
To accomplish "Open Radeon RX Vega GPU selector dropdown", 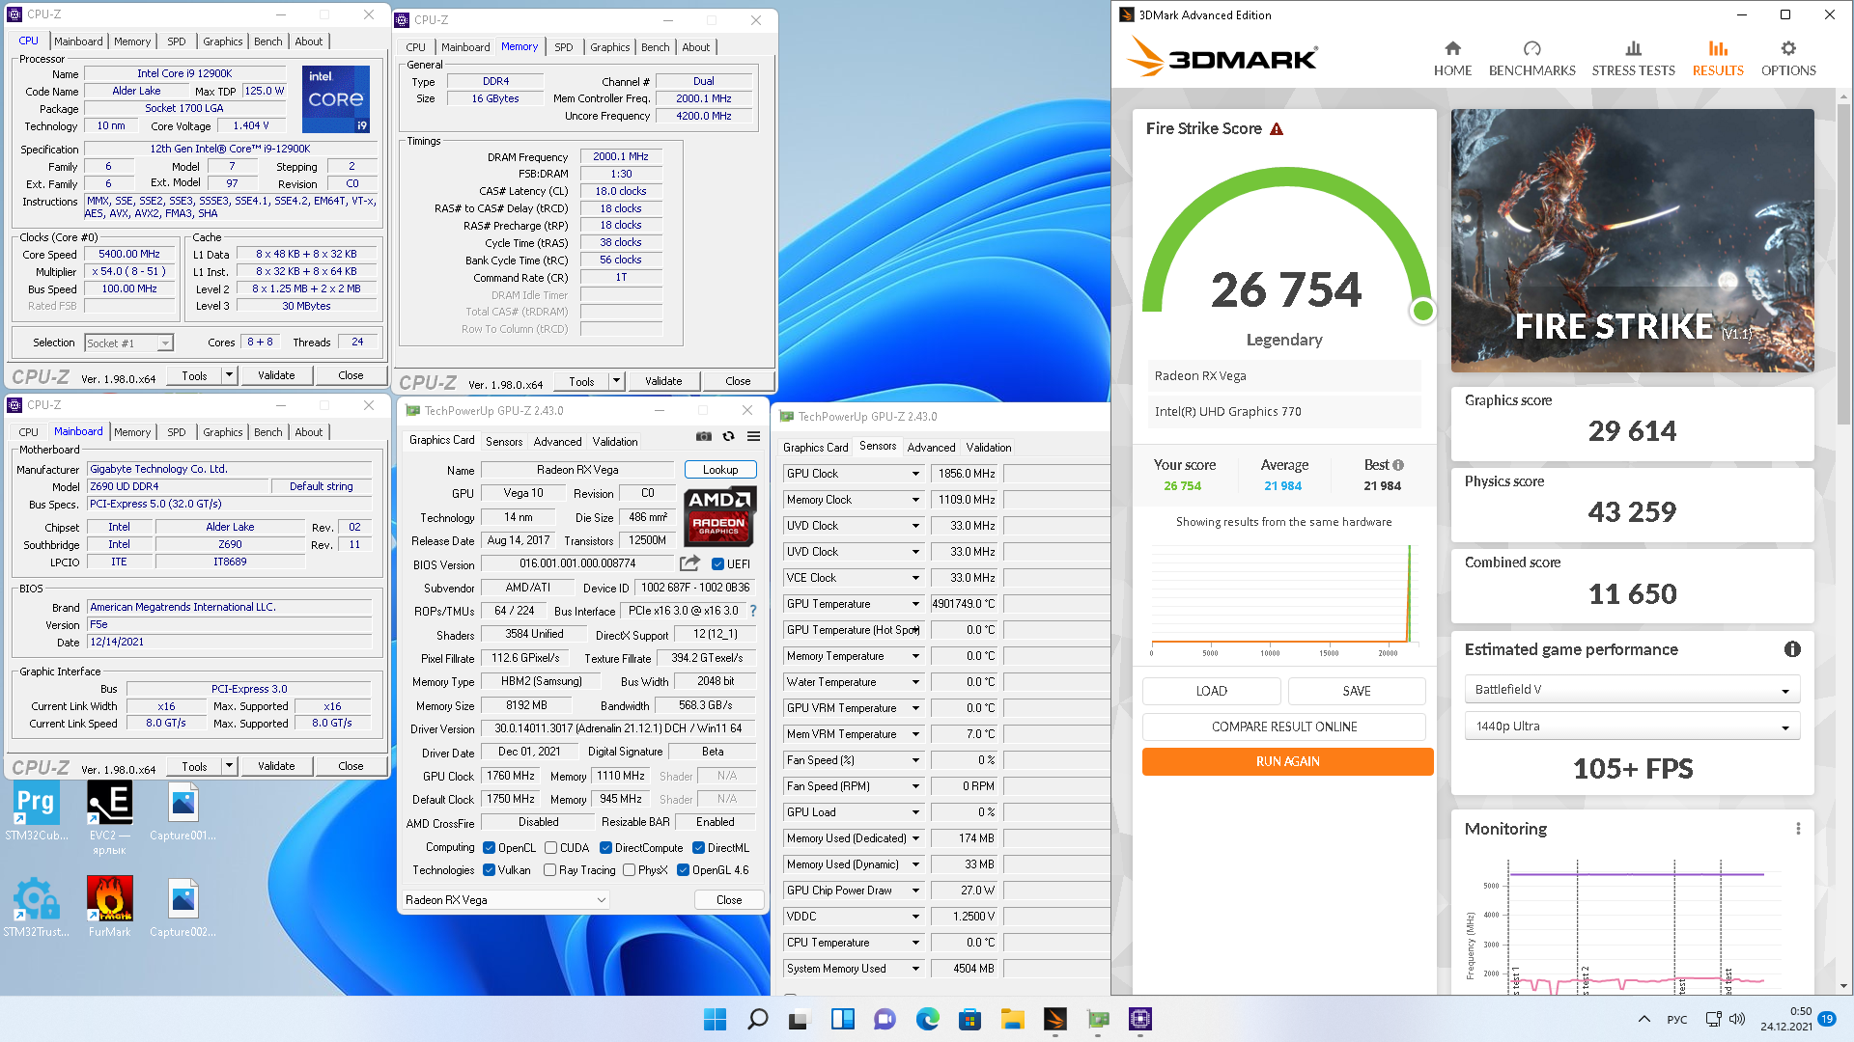I will (505, 900).
